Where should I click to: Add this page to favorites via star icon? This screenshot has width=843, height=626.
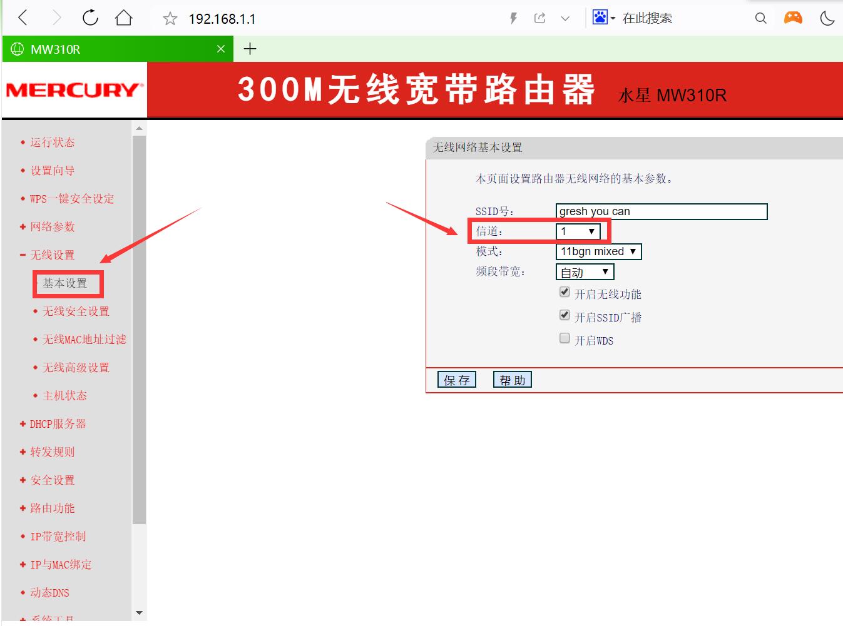click(169, 18)
